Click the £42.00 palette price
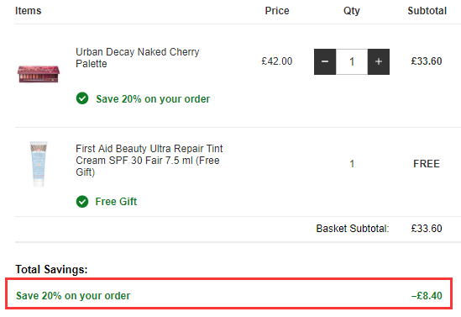461x317 pixels. 277,61
